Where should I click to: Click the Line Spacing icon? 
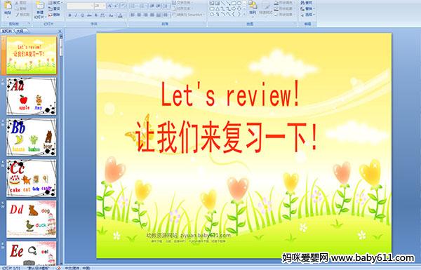tap(166, 6)
